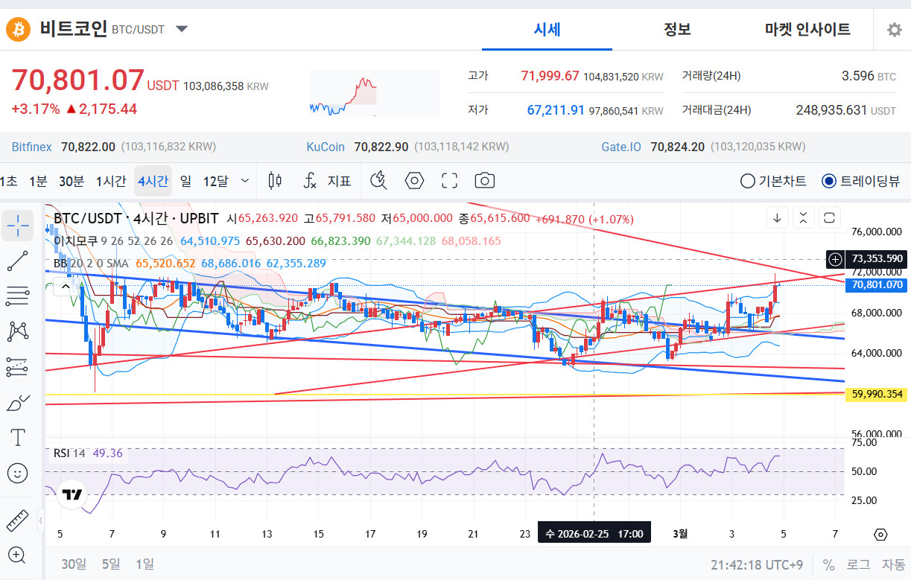
Task: Select the brush drawing tool
Action: pos(17,402)
